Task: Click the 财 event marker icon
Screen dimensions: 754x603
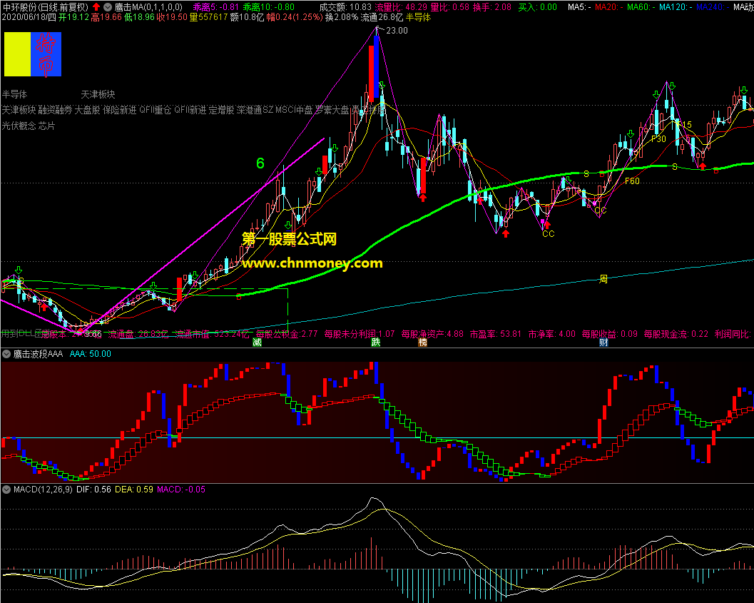Action: (603, 342)
